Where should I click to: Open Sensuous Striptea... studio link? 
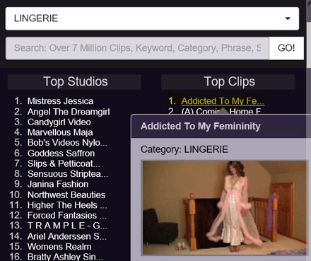tap(68, 174)
